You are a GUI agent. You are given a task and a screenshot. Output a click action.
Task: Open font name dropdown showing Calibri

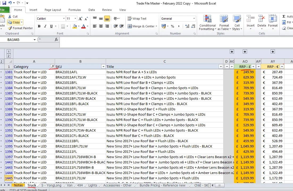pos(64,19)
